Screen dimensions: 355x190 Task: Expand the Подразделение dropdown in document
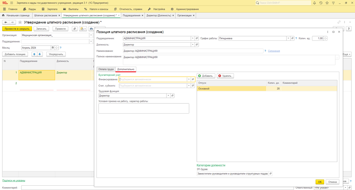point(91,41)
